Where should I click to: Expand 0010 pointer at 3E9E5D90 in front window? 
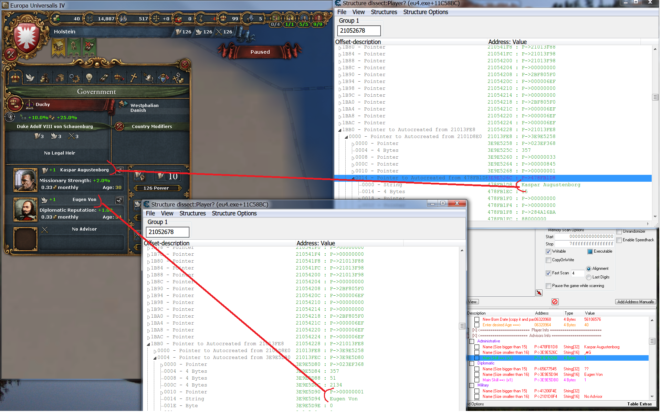click(x=161, y=392)
